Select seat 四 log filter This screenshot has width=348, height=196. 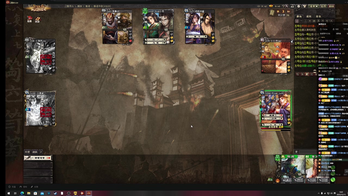coord(314,21)
